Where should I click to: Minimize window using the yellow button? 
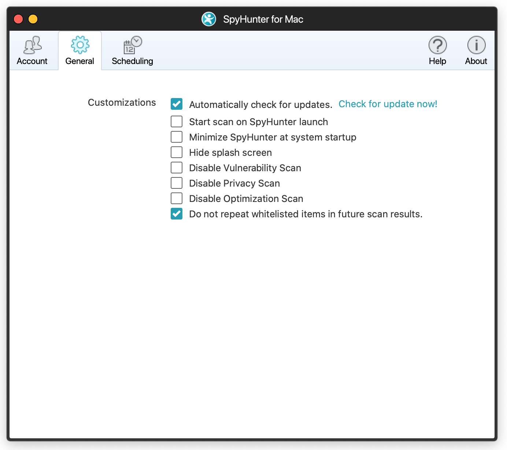click(33, 19)
